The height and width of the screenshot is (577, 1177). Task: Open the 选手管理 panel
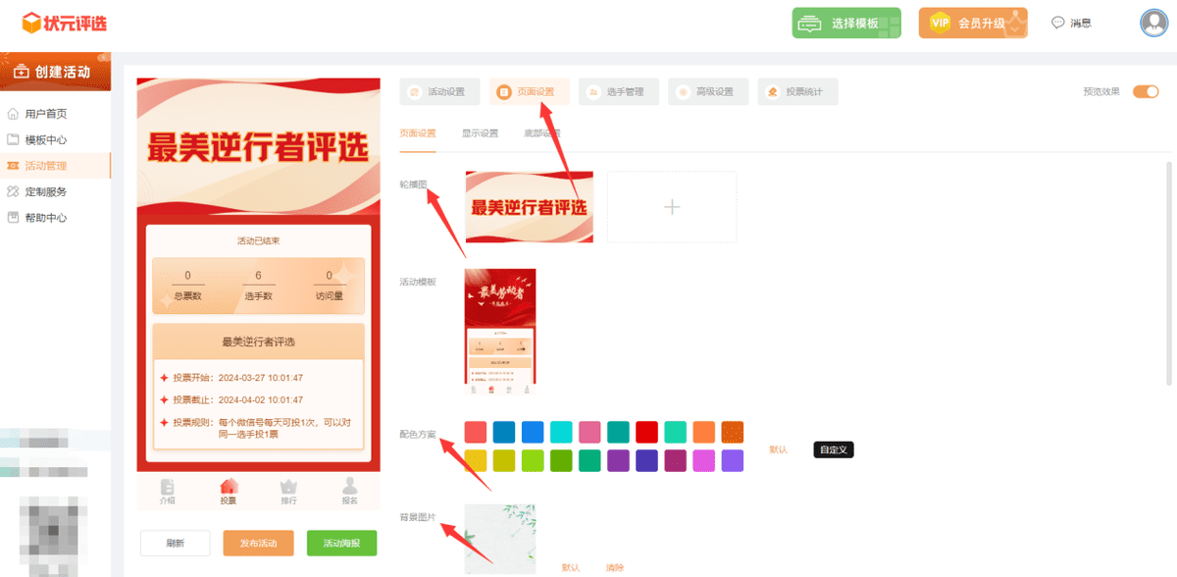click(x=619, y=91)
